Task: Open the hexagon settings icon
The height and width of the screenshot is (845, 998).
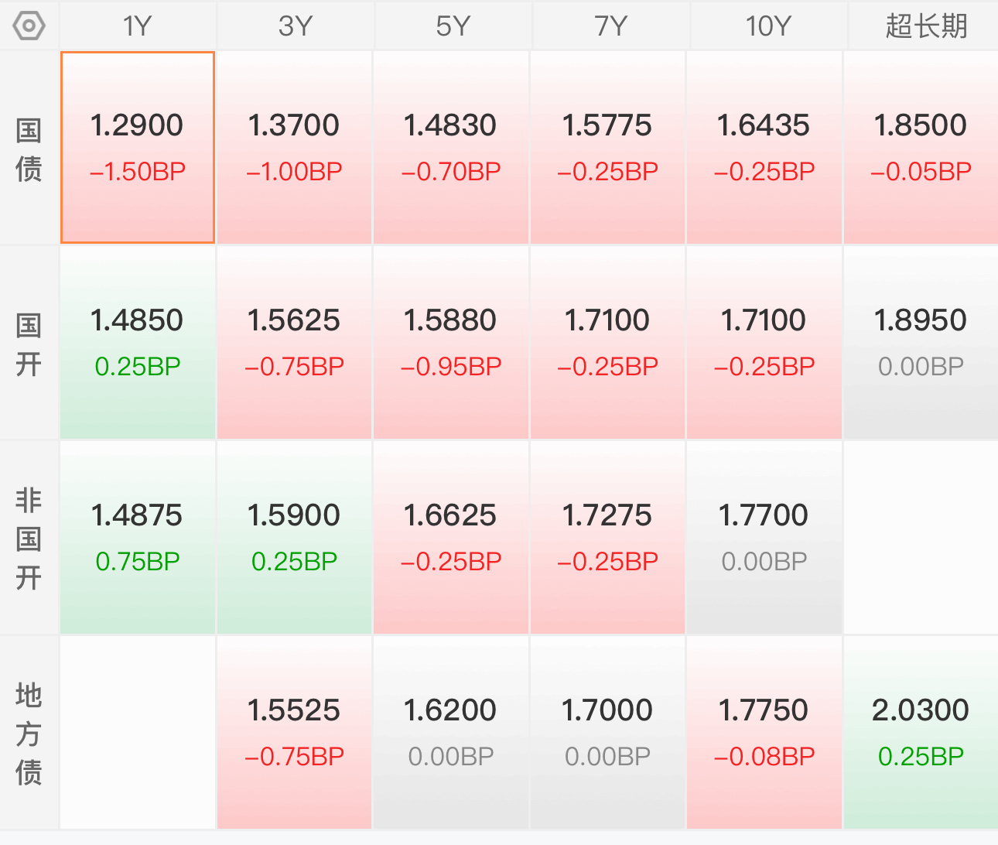Action: (x=29, y=26)
